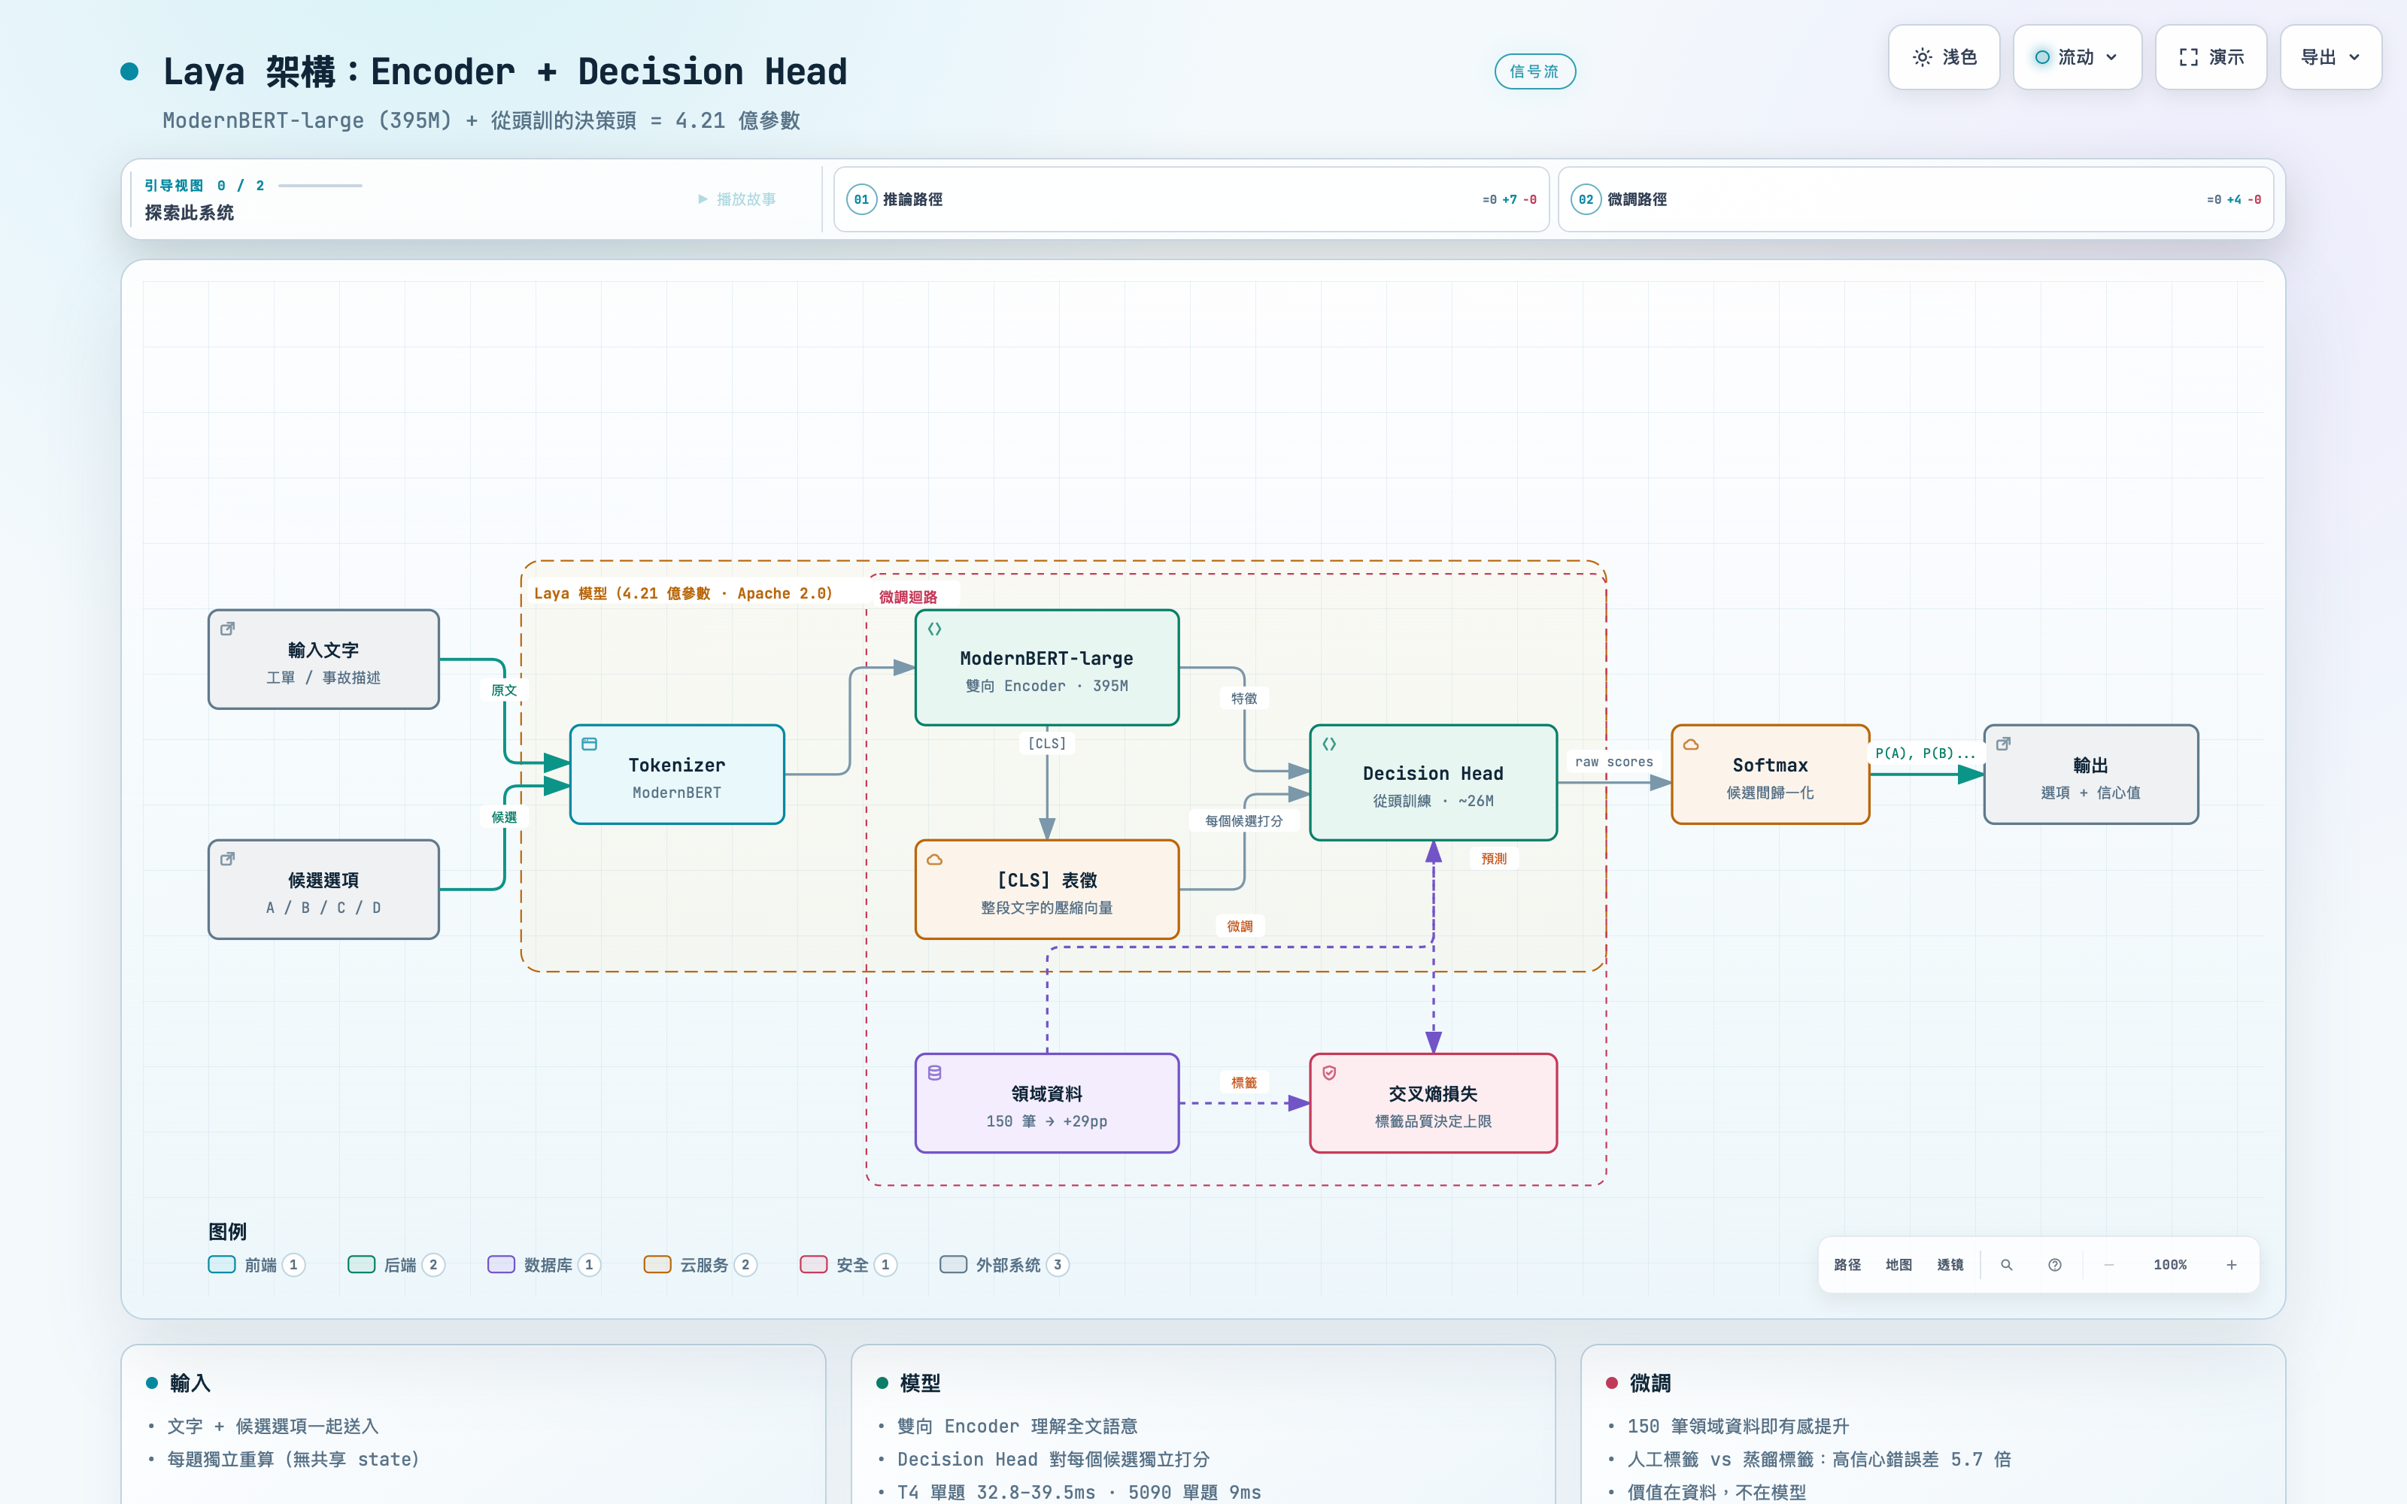Screen dimensions: 2407x1504
Task: Click the guided view progress bar
Action: 320,186
